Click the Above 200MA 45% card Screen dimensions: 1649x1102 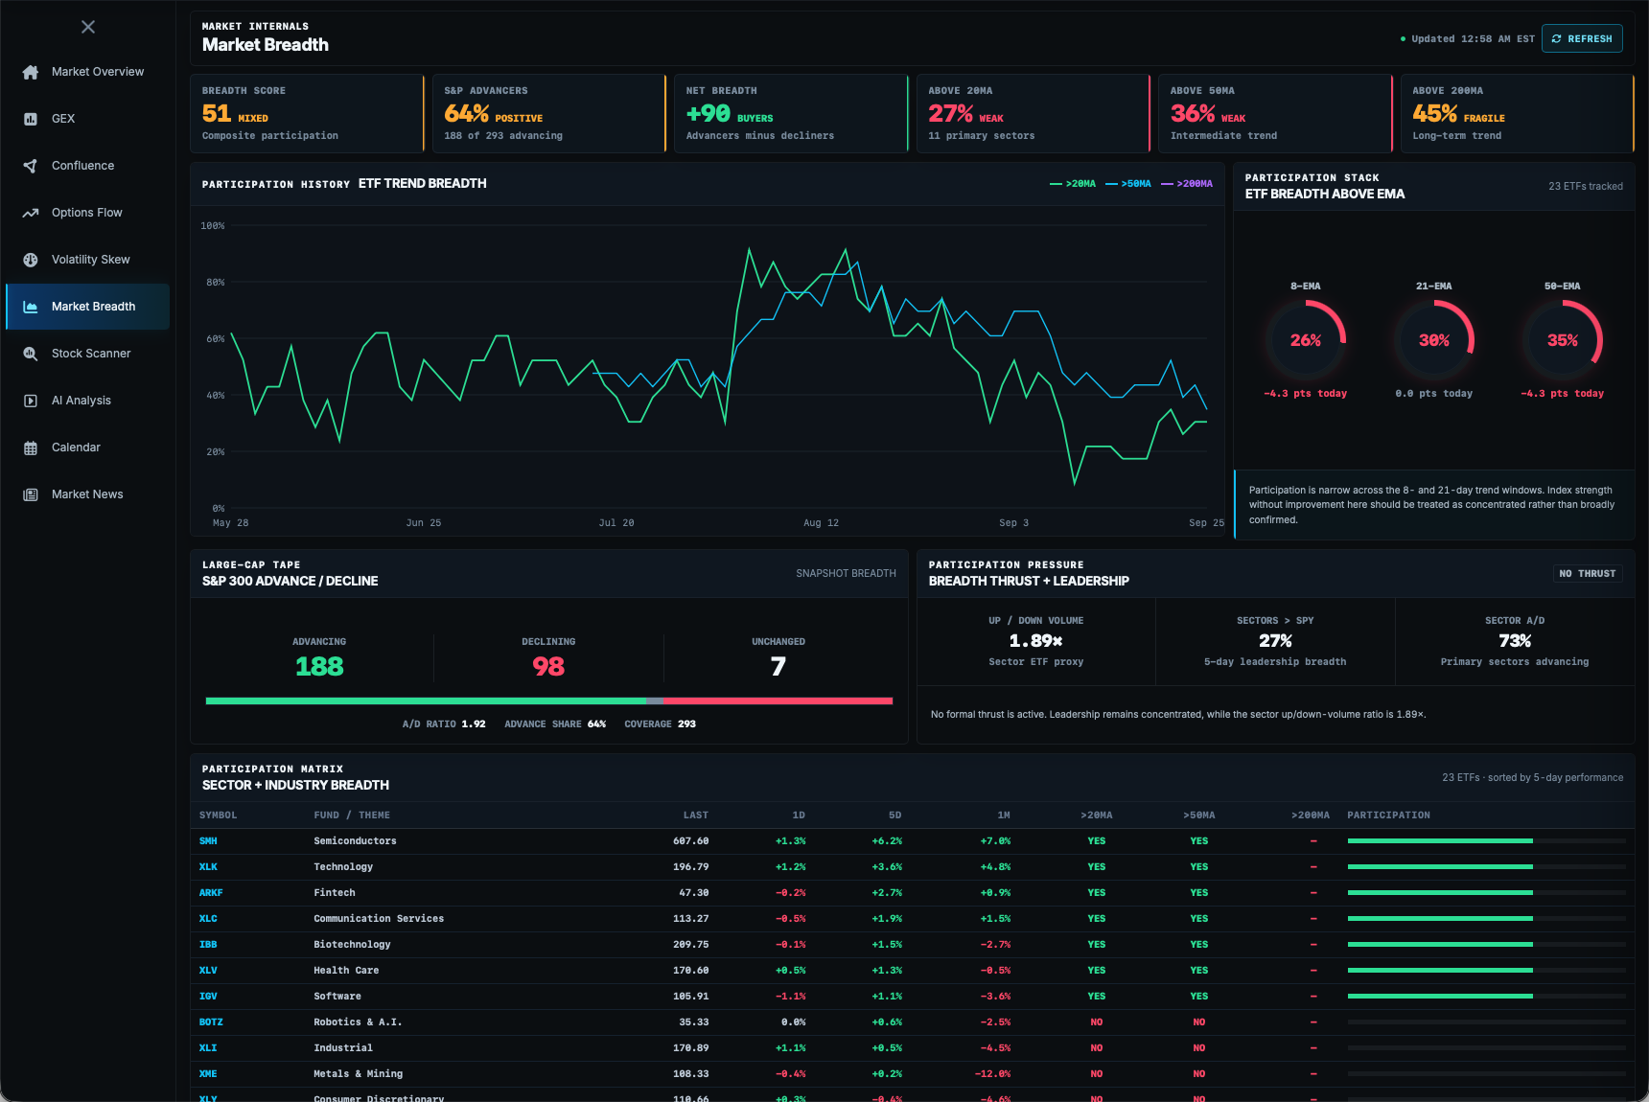coord(1517,113)
